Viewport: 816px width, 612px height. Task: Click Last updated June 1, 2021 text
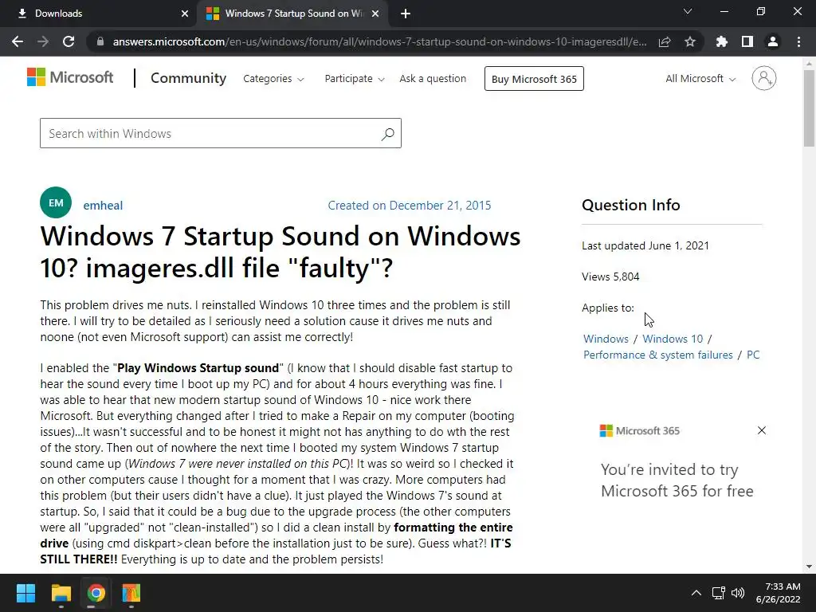[x=645, y=245]
